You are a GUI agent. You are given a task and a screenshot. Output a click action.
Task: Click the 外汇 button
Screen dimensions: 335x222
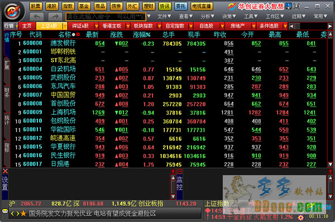[132, 6]
